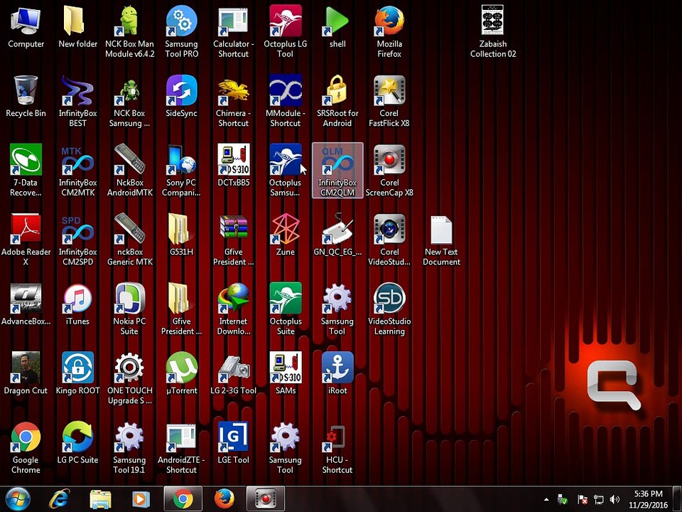Select the Kingo ROOT desktop icon
This screenshot has width=682, height=512.
point(78,373)
